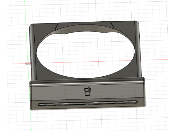Click the left end of the front slot
Image resolution: width=174 pixels, height=131 pixels.
(x=40, y=105)
